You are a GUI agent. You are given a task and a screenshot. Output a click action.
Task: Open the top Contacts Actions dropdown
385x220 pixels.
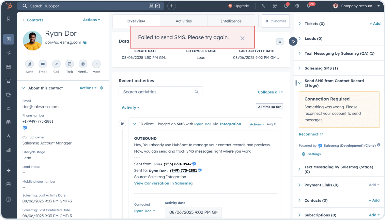(x=91, y=20)
